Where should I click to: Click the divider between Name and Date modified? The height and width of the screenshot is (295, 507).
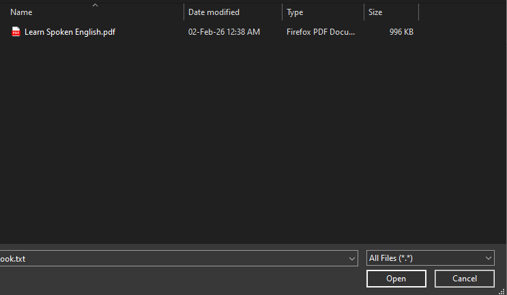184,12
